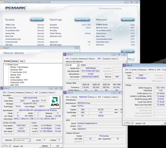Select 'TV and Movies: 5312' tree row
Viewport: 166px width, 148px height.
[x=18, y=72]
